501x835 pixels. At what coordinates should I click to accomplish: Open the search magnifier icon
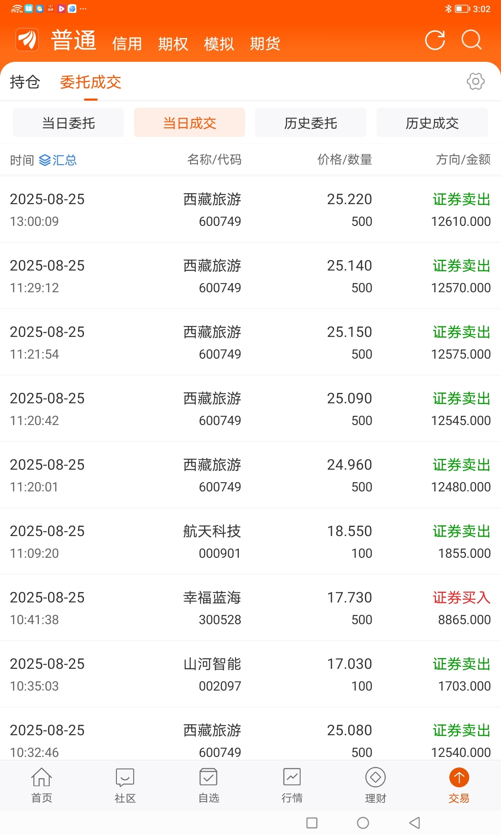pyautogui.click(x=472, y=40)
